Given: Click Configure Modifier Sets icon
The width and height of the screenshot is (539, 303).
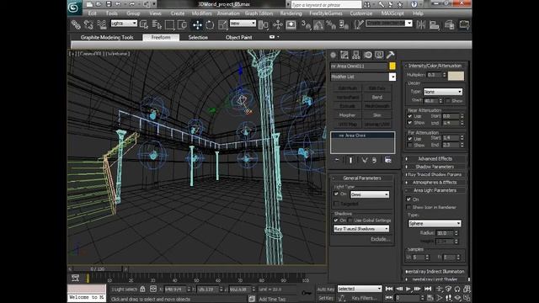Looking at the screenshot, I should [x=388, y=160].
